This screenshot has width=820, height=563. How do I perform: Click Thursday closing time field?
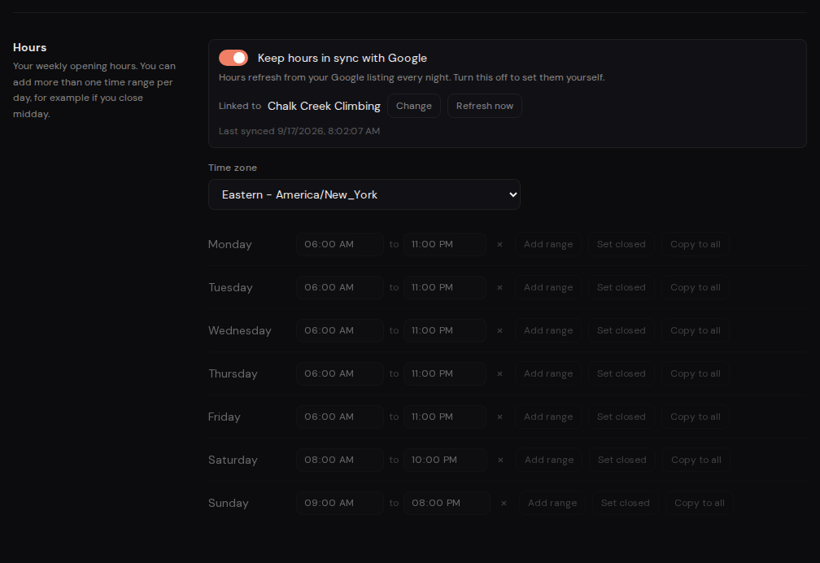444,373
